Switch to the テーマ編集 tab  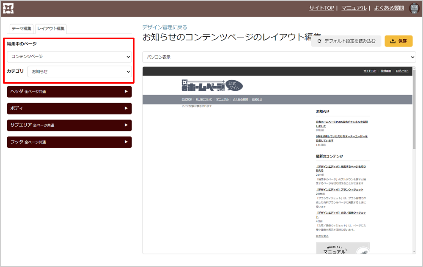click(x=22, y=29)
